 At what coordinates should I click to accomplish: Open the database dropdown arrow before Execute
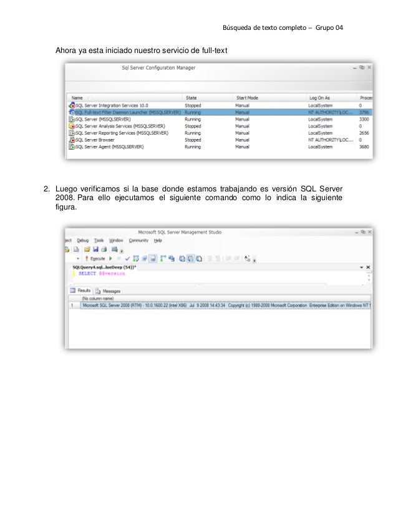click(78, 259)
